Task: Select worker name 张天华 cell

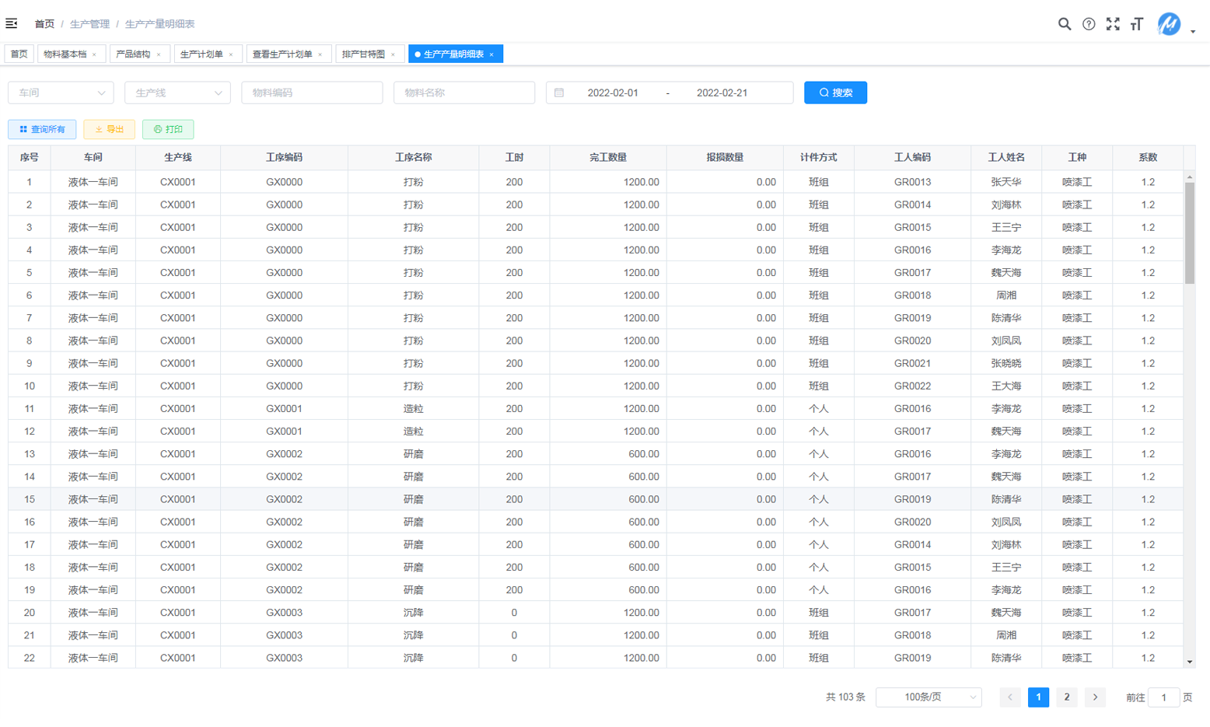Action: pyautogui.click(x=1006, y=182)
